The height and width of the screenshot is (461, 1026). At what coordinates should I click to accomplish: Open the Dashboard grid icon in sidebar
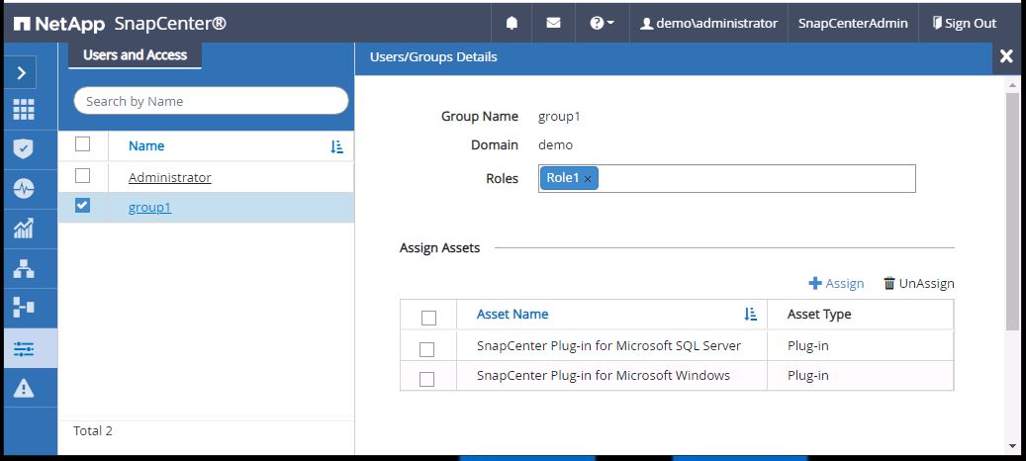(x=24, y=110)
